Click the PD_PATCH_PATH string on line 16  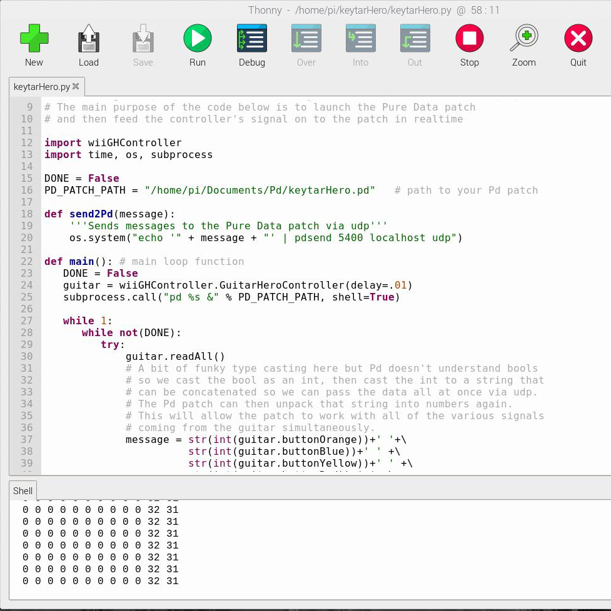(x=260, y=190)
